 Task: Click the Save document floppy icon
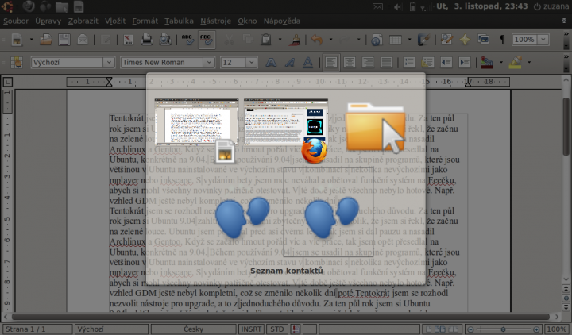click(65, 39)
